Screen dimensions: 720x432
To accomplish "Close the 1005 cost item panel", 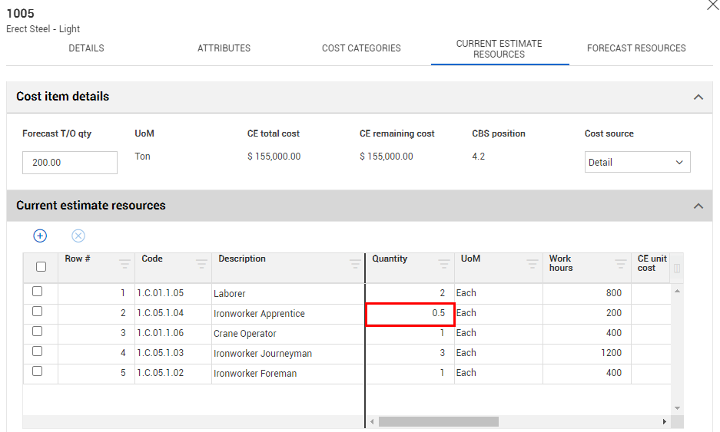I will click(x=712, y=5).
